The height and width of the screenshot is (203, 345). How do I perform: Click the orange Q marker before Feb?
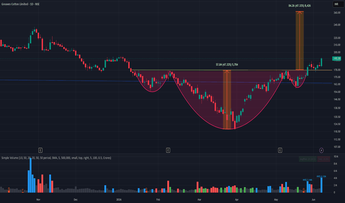(x=146, y=189)
